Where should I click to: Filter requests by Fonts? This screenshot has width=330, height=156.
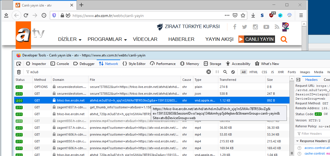pyautogui.click(x=292, y=72)
